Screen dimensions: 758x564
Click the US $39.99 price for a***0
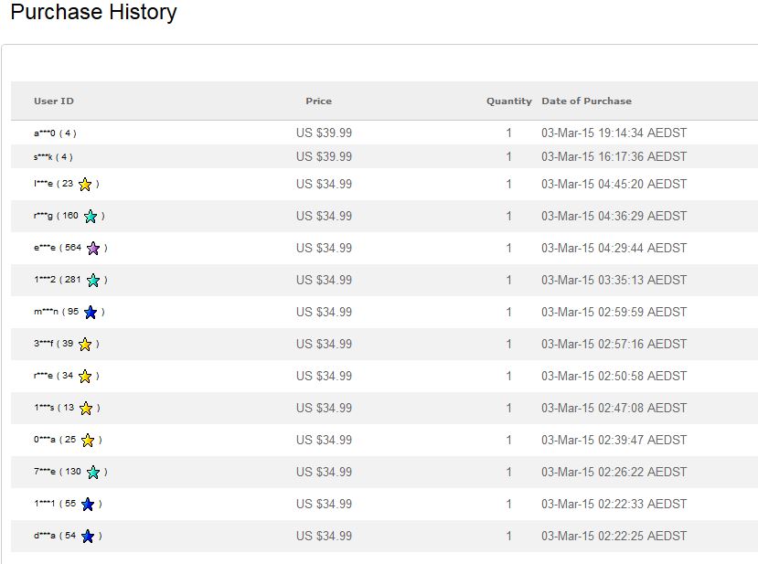click(324, 133)
